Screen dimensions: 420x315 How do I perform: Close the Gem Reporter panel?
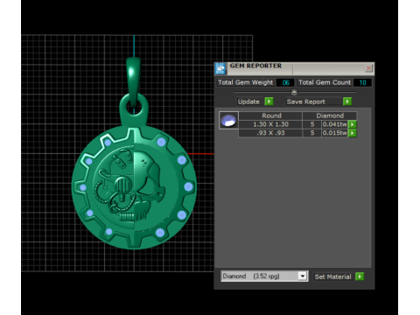coord(368,68)
